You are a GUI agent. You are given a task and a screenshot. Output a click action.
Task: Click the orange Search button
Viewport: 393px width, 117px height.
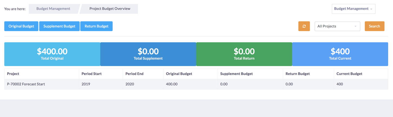pos(374,26)
